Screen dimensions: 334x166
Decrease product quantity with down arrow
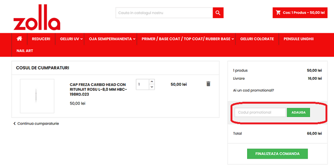[x=152, y=87]
